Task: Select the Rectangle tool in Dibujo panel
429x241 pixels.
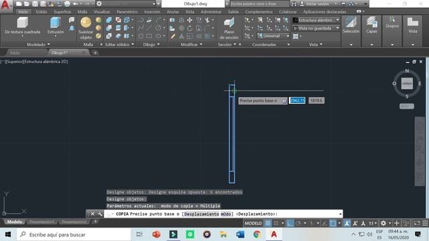Action: (x=149, y=36)
